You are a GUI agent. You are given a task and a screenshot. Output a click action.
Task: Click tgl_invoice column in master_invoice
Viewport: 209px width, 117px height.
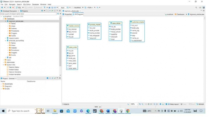coord(73,32)
